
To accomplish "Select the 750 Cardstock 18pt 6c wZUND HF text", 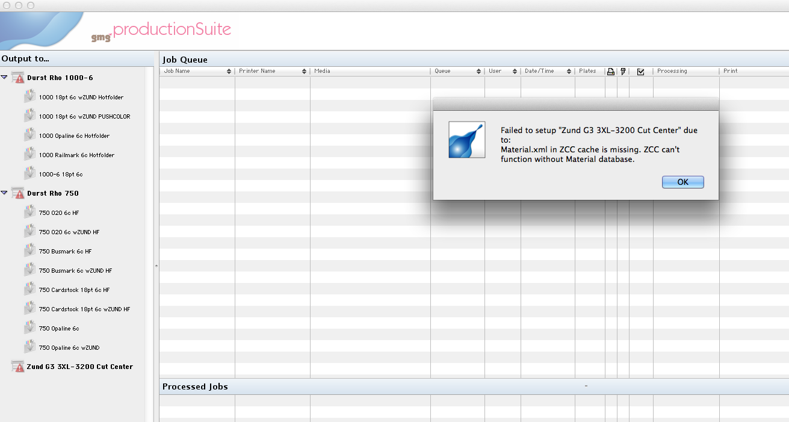I will tap(84, 309).
